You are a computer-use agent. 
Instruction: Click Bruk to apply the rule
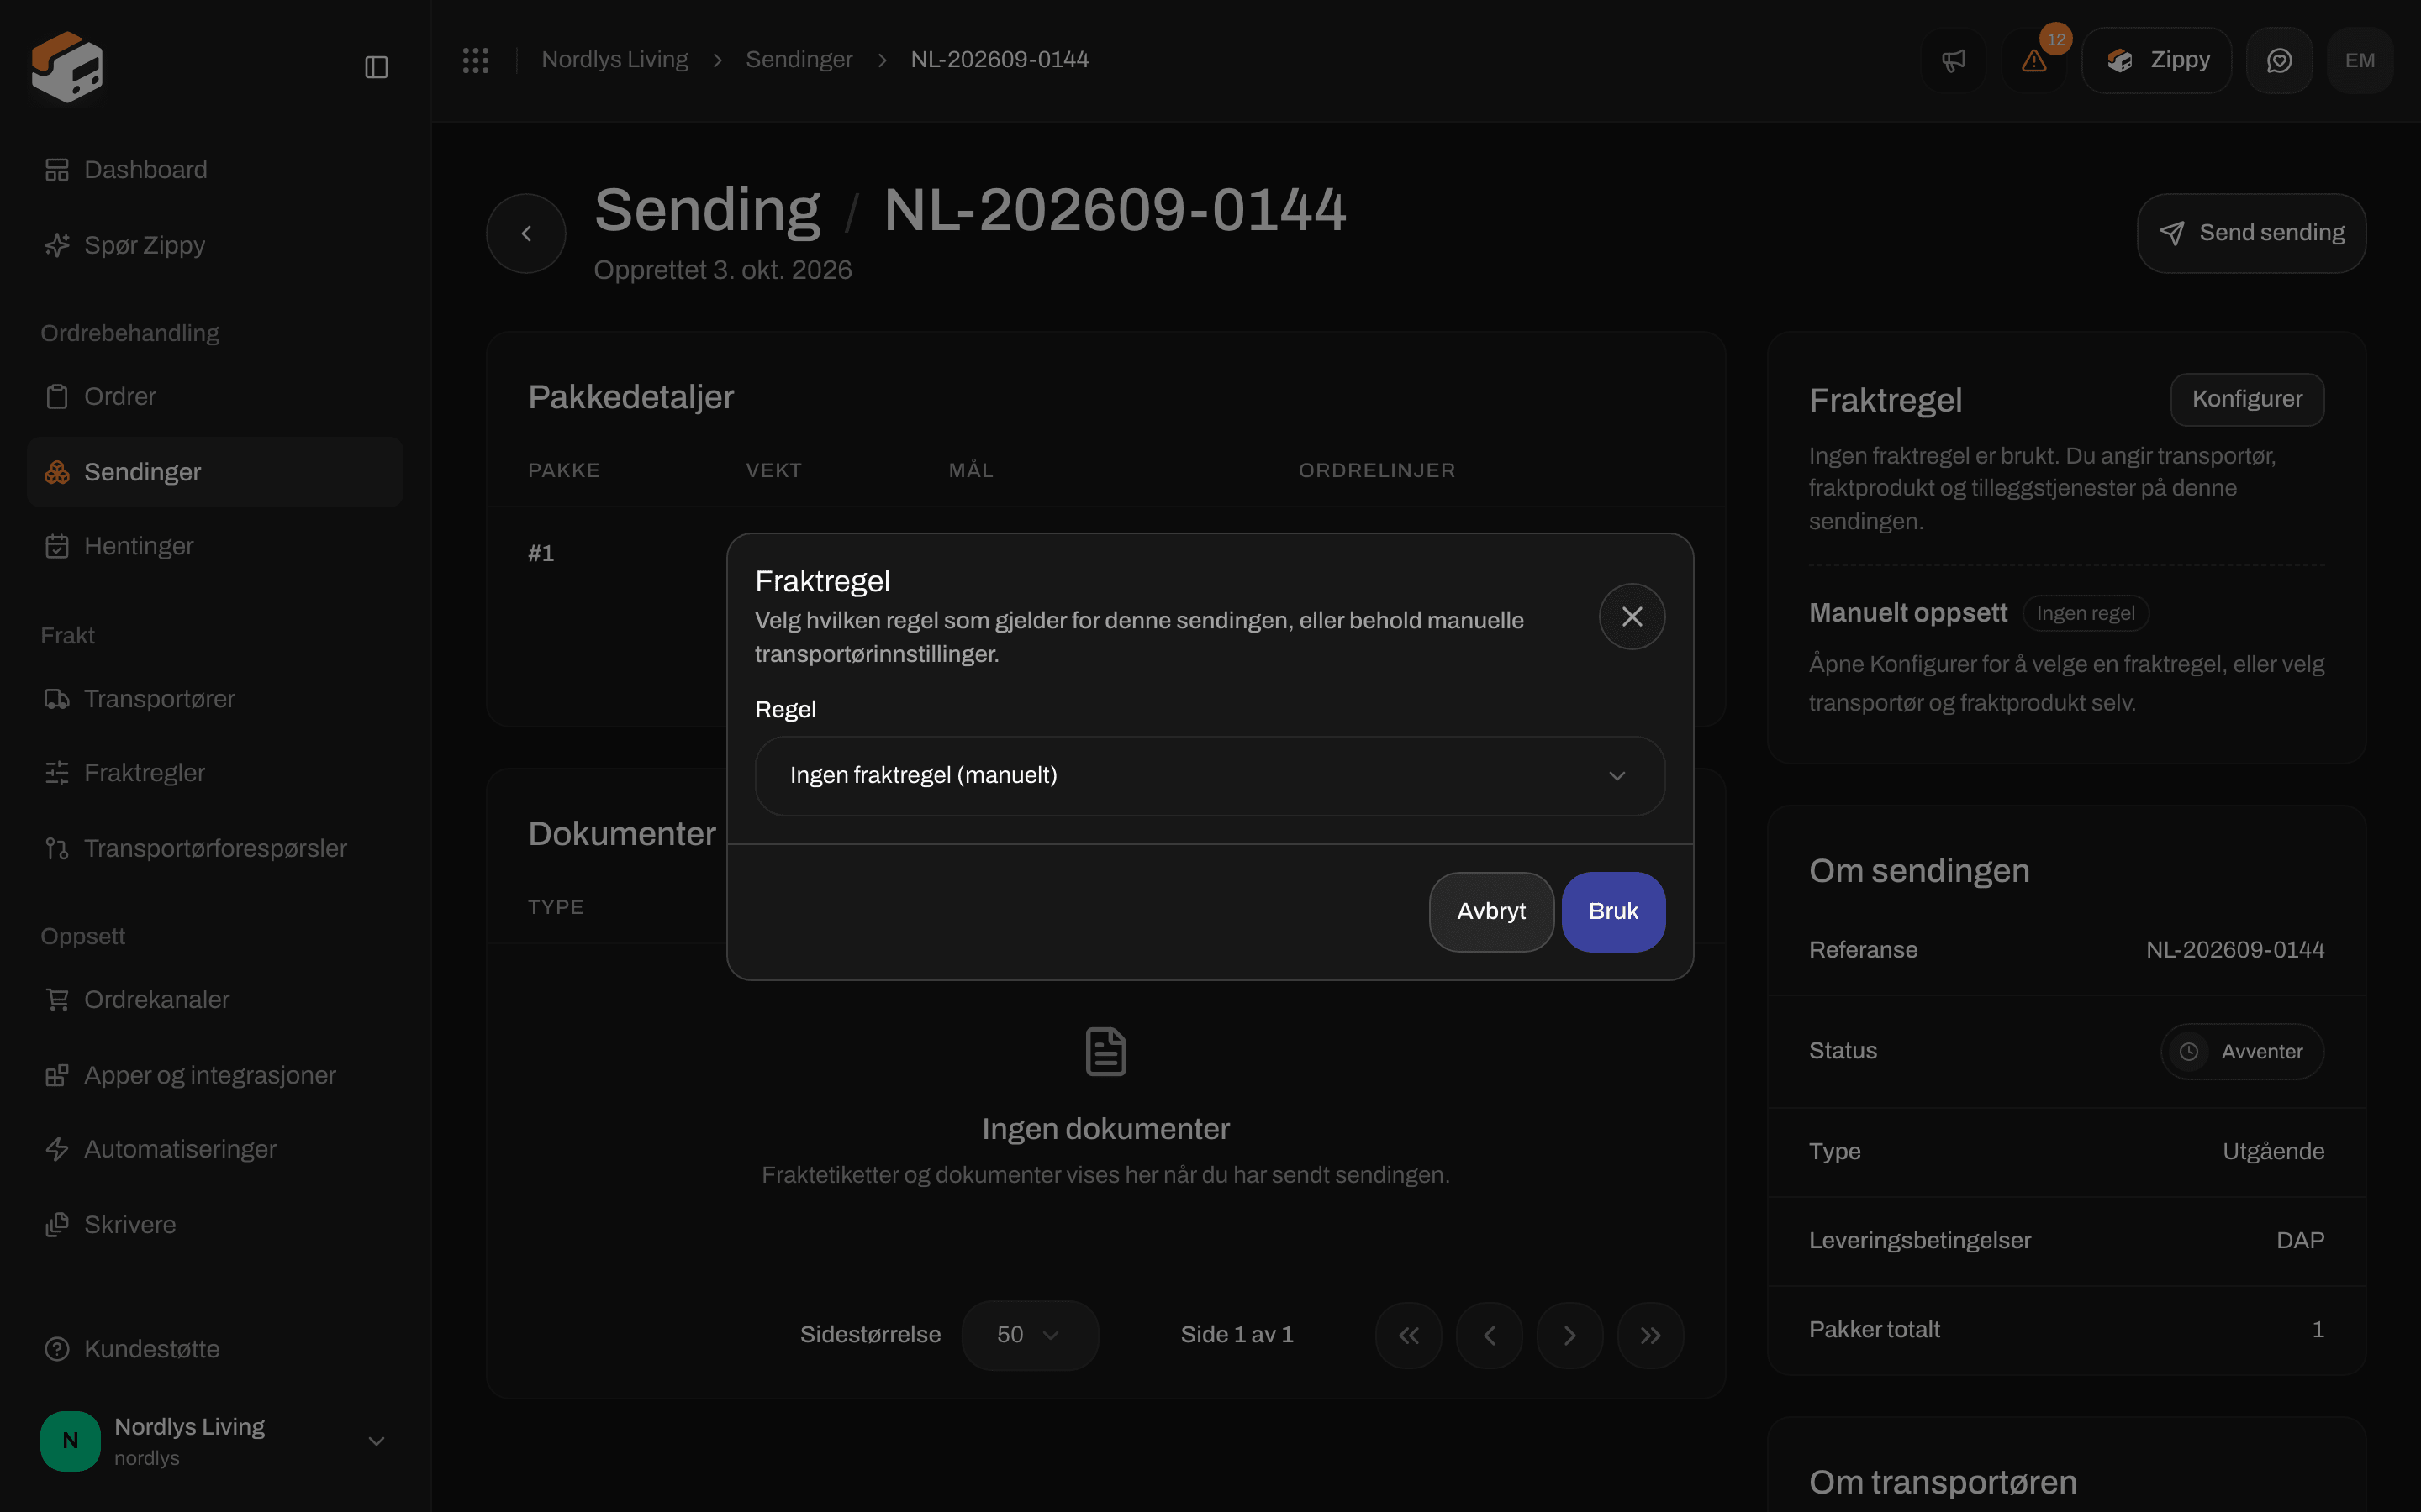click(x=1612, y=912)
